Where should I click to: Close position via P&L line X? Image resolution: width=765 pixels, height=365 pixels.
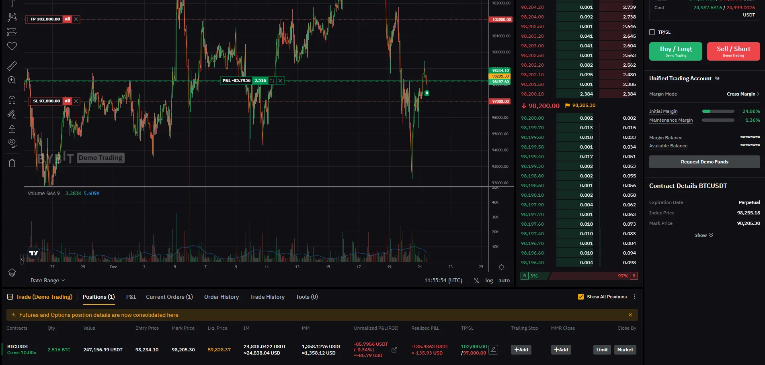pos(280,81)
